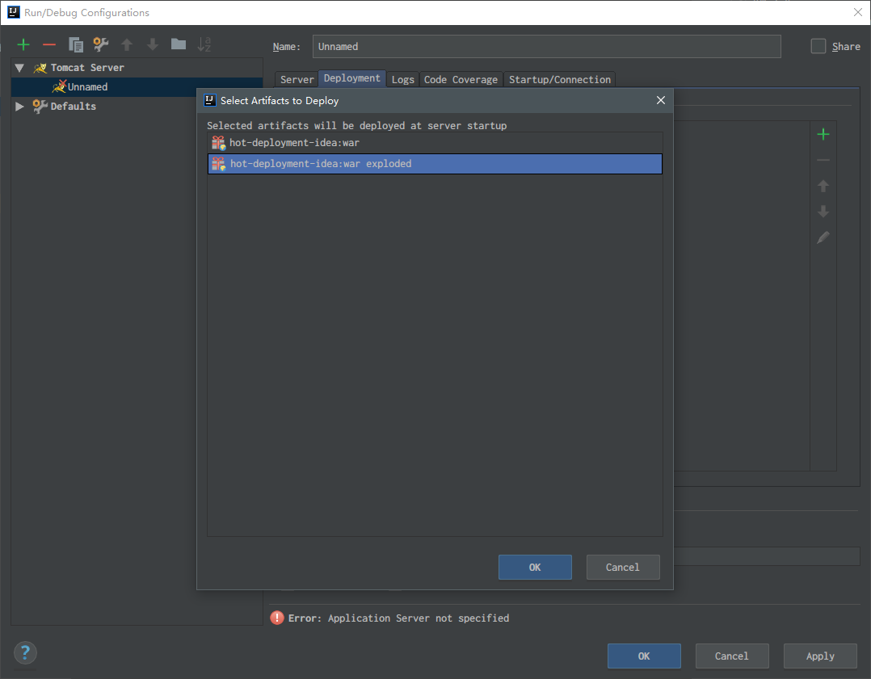Screen dimensions: 871x679
Task: Move configuration down in the toolbar
Action: (x=152, y=44)
